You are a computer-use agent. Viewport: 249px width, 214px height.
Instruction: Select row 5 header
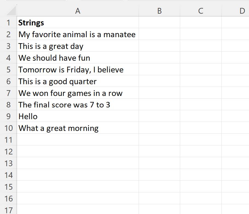click(8, 70)
